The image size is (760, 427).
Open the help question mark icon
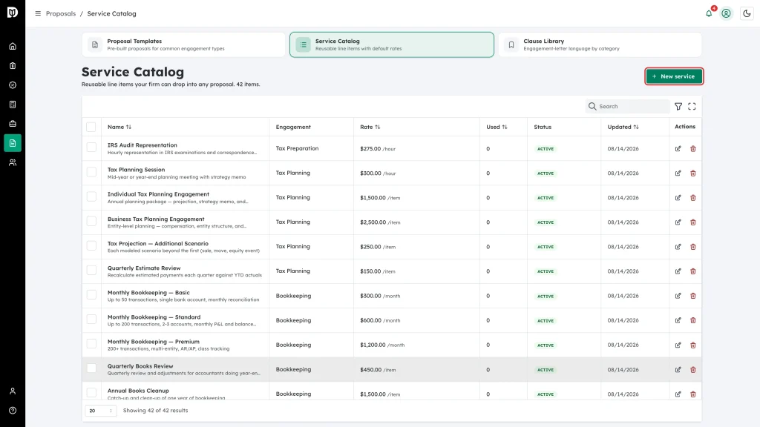coord(13,411)
